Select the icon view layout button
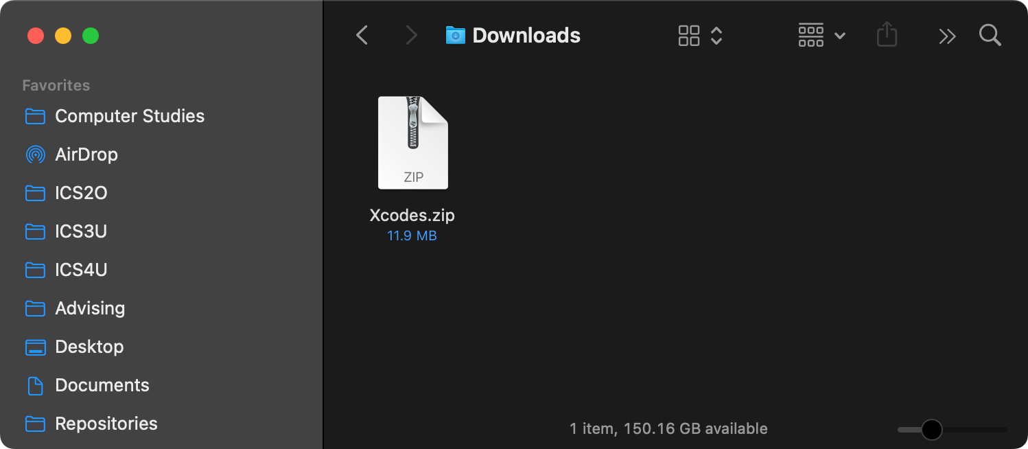 coord(689,35)
